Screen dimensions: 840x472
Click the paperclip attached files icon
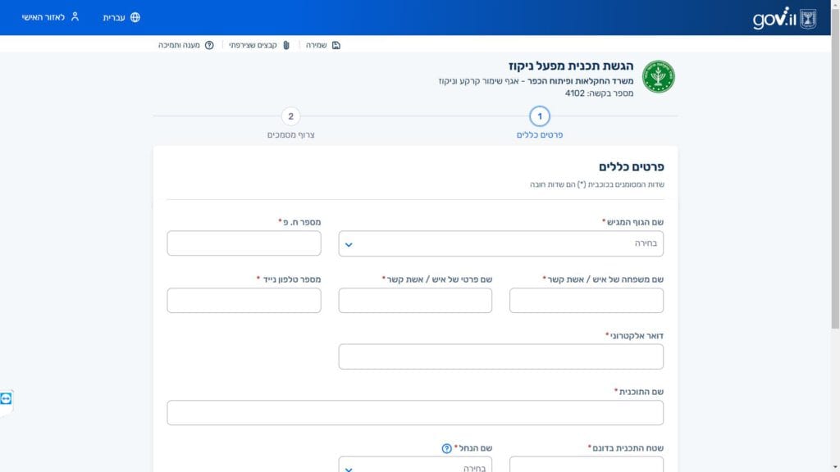[286, 45]
